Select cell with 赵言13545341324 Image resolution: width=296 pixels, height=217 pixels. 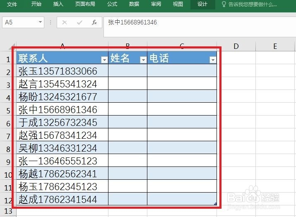(62, 83)
